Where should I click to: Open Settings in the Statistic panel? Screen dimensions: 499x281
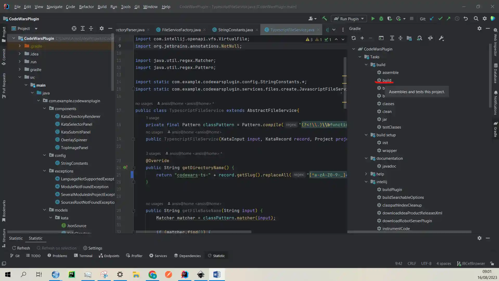click(93, 248)
